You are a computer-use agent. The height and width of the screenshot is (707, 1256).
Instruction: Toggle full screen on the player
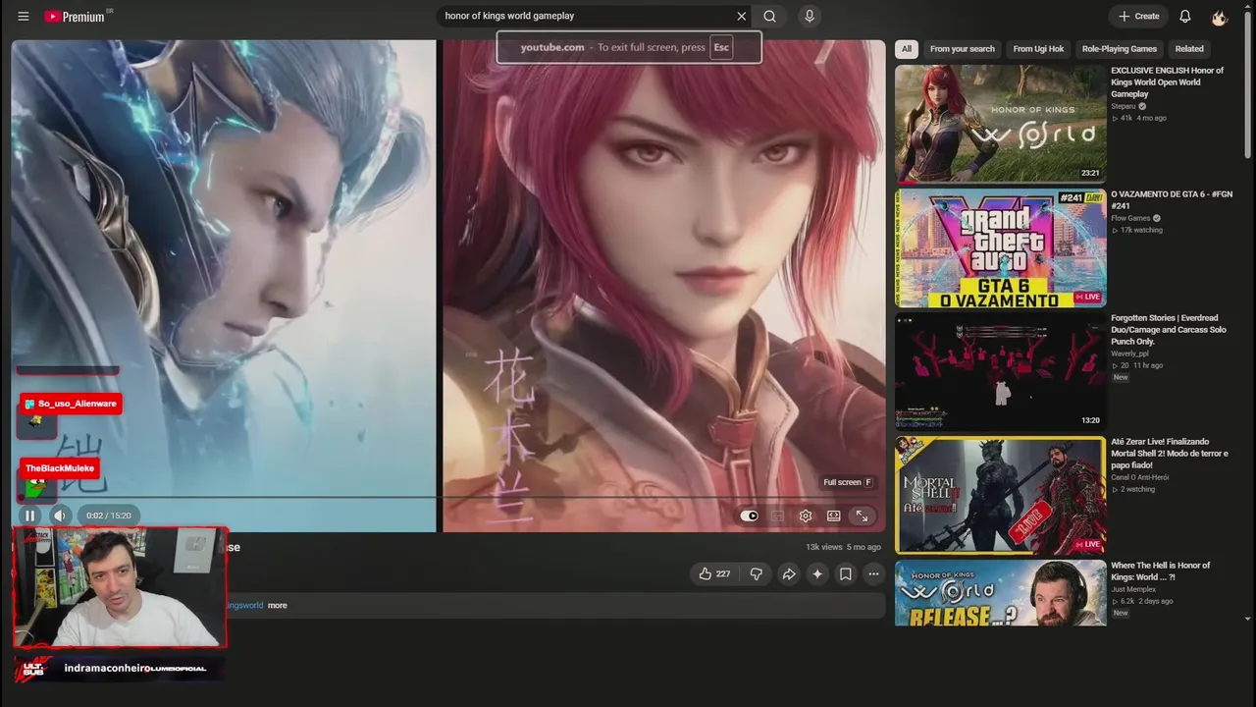(x=862, y=516)
